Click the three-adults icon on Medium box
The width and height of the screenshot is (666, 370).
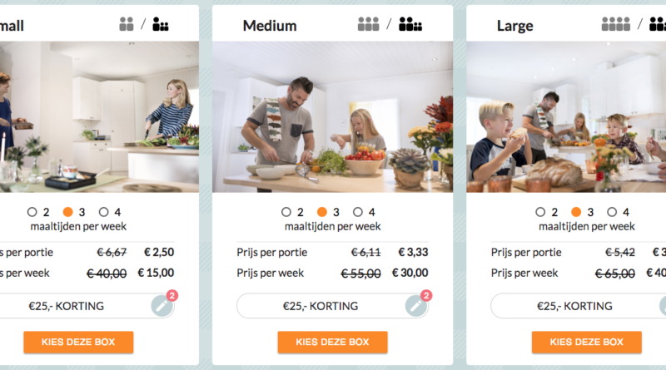click(369, 25)
